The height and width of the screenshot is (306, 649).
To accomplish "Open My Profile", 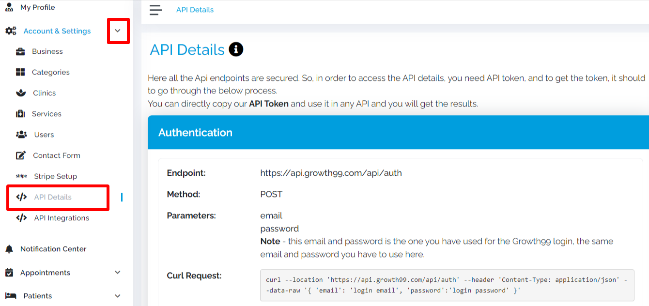I will [x=37, y=7].
